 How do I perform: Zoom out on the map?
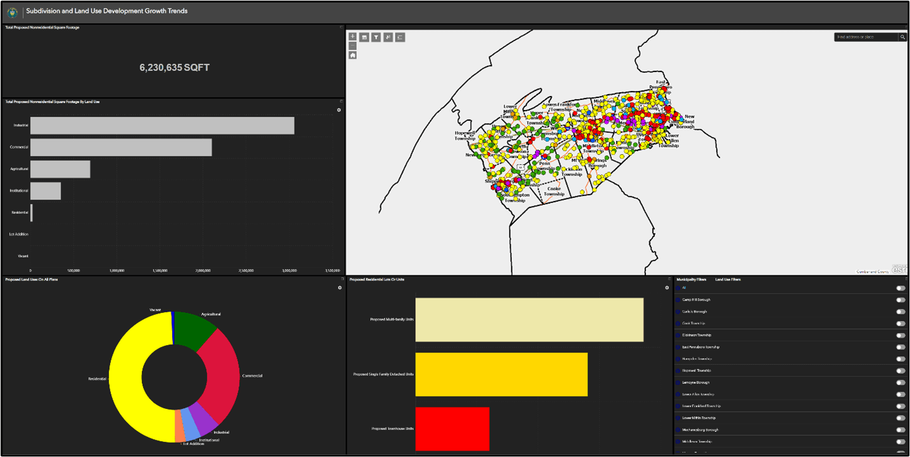352,46
